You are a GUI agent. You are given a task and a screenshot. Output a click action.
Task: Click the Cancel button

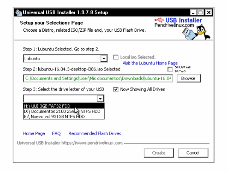(193, 153)
